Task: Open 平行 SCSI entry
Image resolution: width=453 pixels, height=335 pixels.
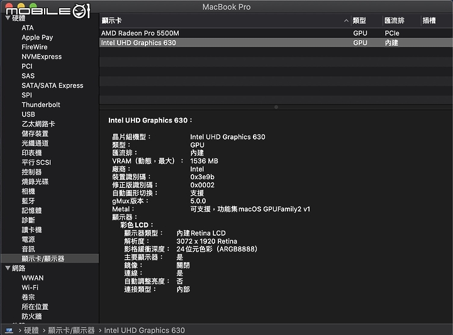Action: pyautogui.click(x=36, y=162)
